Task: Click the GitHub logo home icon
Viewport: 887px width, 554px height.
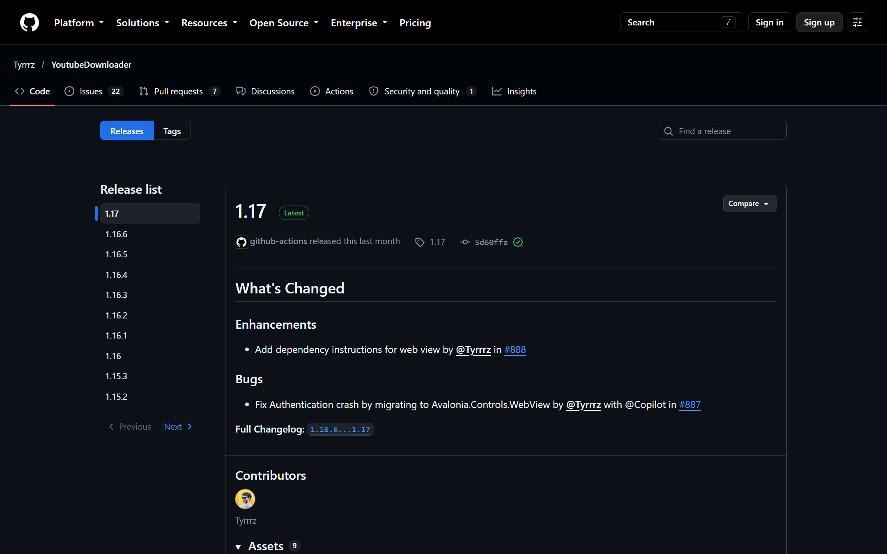Action: [30, 22]
